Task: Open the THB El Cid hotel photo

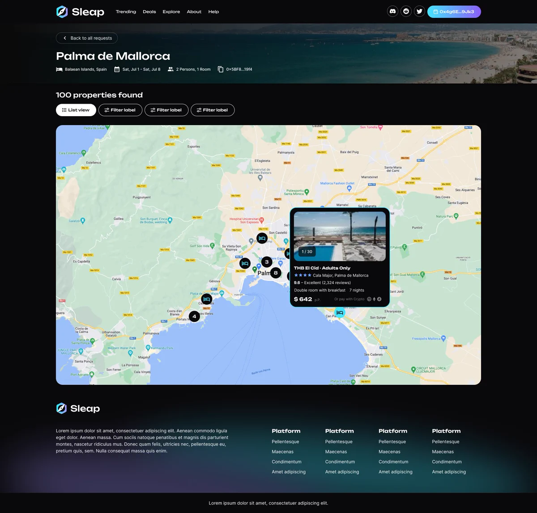Action: click(340, 236)
